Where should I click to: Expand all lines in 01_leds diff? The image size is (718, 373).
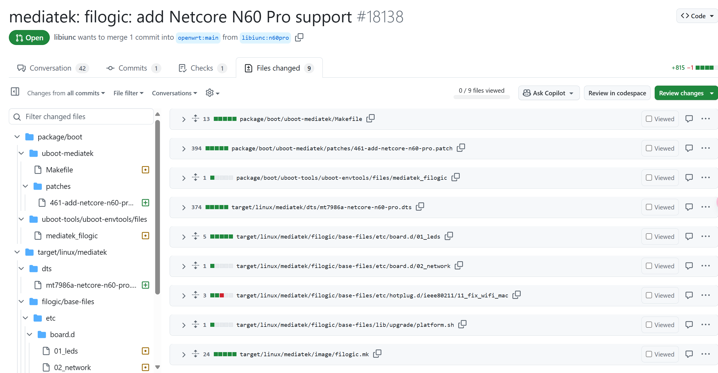tap(196, 236)
